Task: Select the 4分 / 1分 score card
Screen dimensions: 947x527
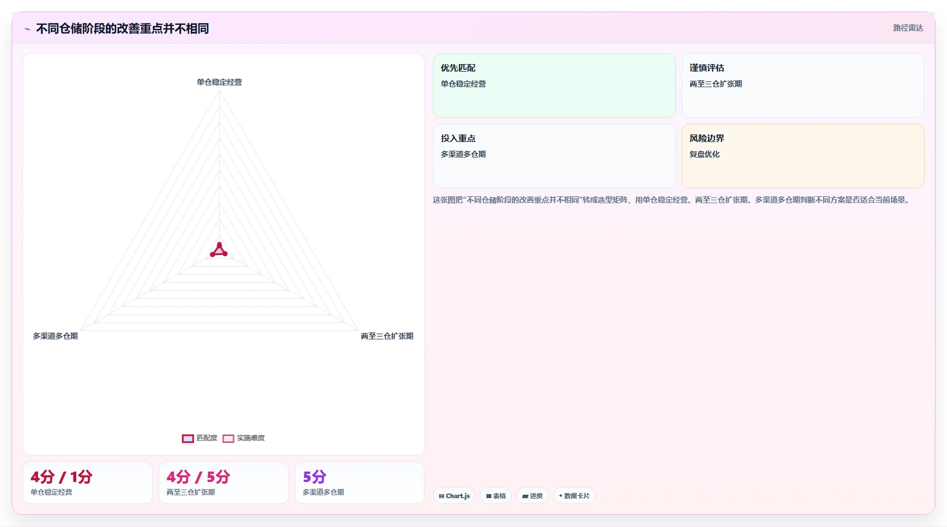Action: 88,483
